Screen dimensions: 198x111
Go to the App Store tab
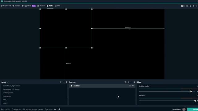[29, 6]
